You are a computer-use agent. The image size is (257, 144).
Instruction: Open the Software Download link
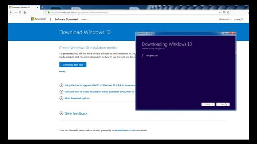(66, 19)
